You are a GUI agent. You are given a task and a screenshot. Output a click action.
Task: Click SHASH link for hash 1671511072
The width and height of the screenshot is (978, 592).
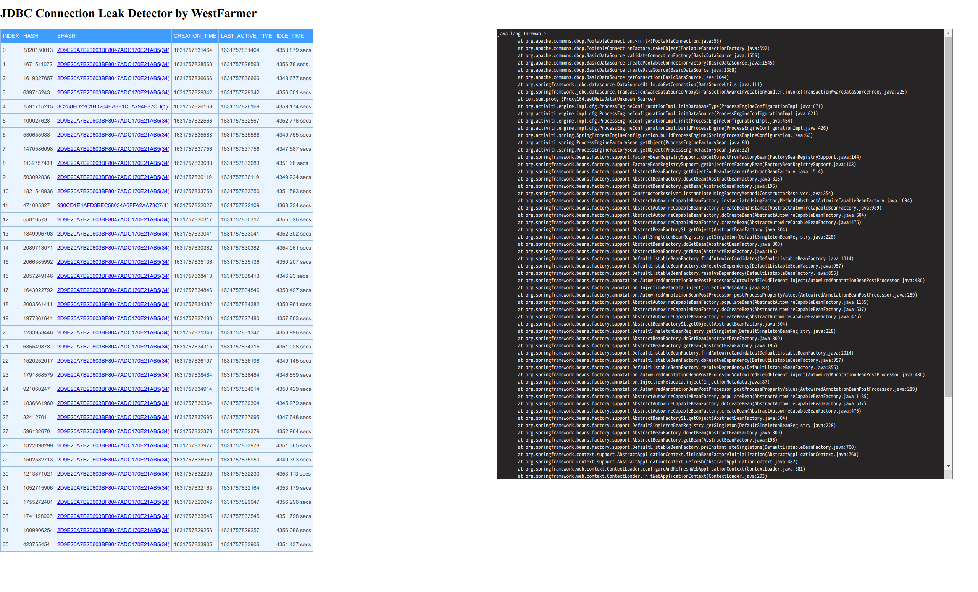113,64
